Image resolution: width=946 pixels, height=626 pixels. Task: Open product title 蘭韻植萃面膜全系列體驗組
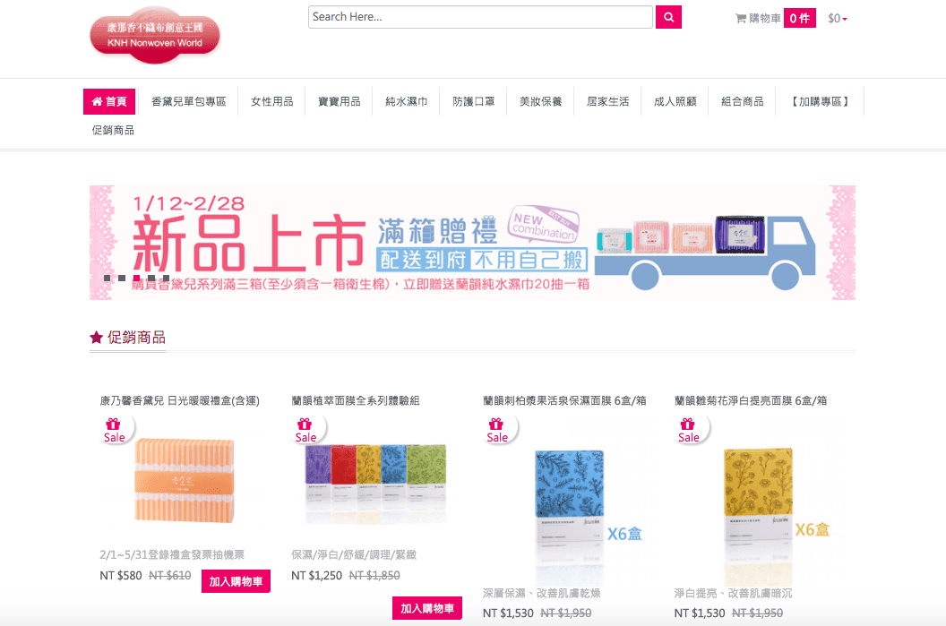tap(356, 400)
